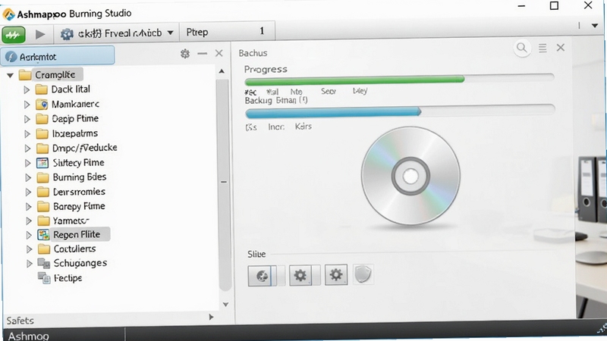Open the top-right overflow dropdown arrow
The width and height of the screenshot is (607, 341).
coord(595,26)
